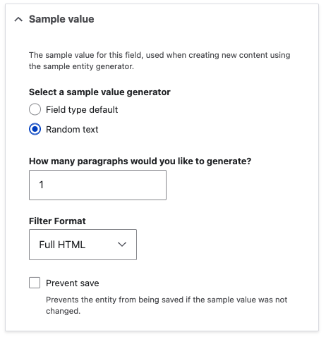This screenshot has width=326, height=337.
Task: Click the Full HTML text in the select box
Action: tap(62, 245)
